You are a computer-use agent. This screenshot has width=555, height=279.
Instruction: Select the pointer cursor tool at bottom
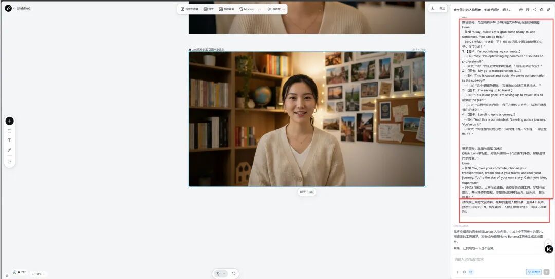(218, 274)
